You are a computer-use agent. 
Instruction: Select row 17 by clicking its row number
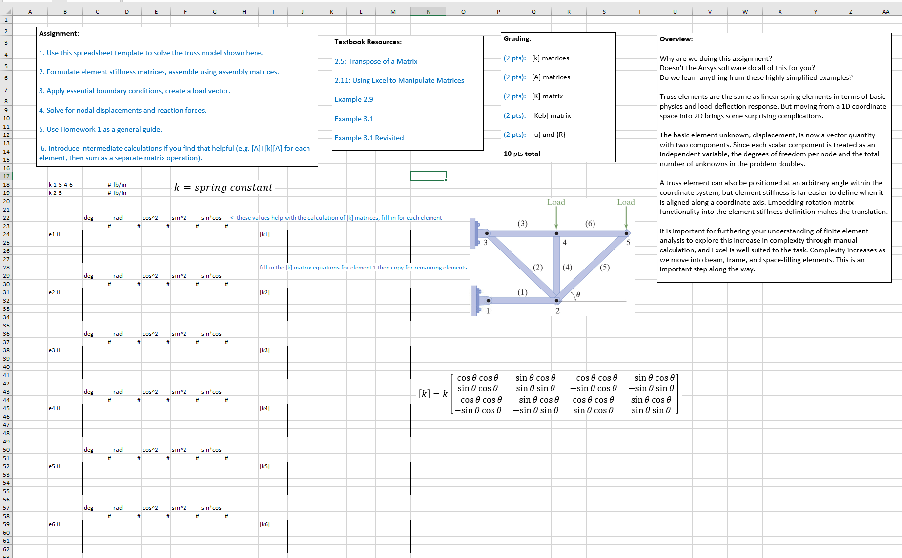coord(6,176)
